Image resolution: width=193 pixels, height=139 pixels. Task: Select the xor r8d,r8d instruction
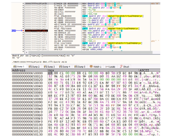point(90,14)
